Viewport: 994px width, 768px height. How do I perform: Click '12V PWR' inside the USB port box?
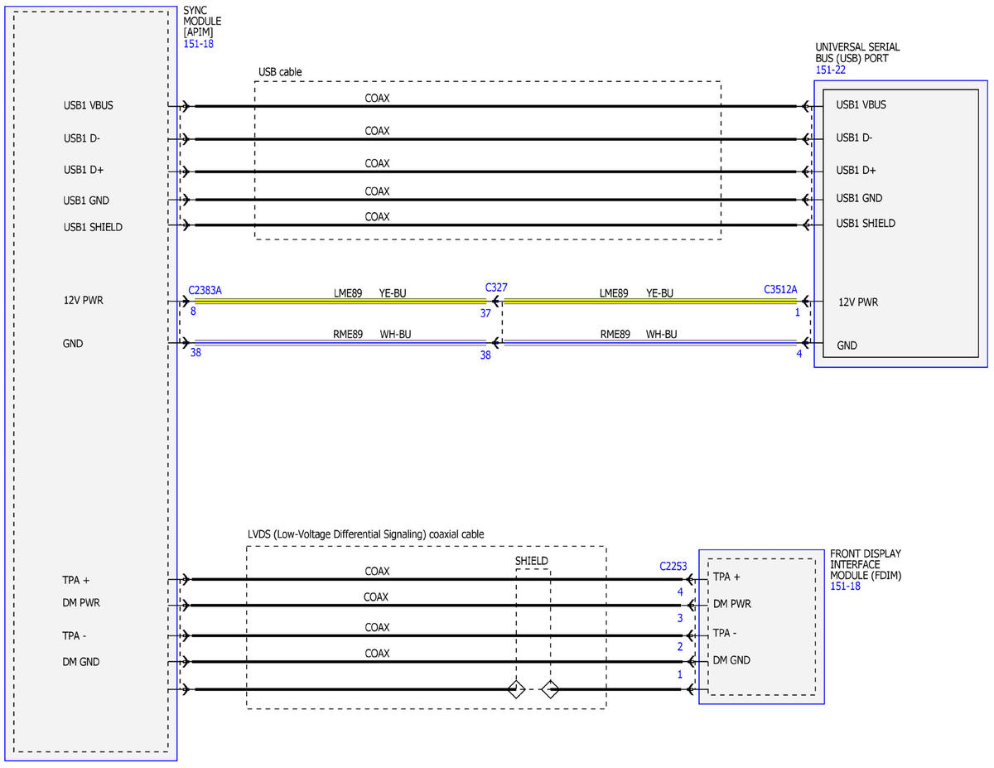858,302
